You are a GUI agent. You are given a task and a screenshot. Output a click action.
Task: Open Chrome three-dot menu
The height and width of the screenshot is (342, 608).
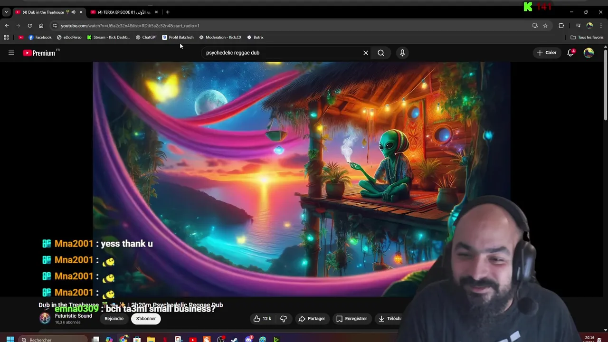[x=601, y=26]
